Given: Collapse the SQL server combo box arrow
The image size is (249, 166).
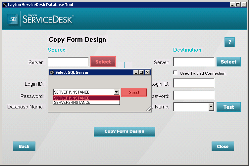Looking at the screenshot, I should point(117,92).
